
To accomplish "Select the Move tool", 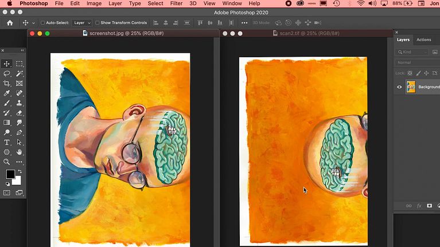I will click(x=7, y=64).
